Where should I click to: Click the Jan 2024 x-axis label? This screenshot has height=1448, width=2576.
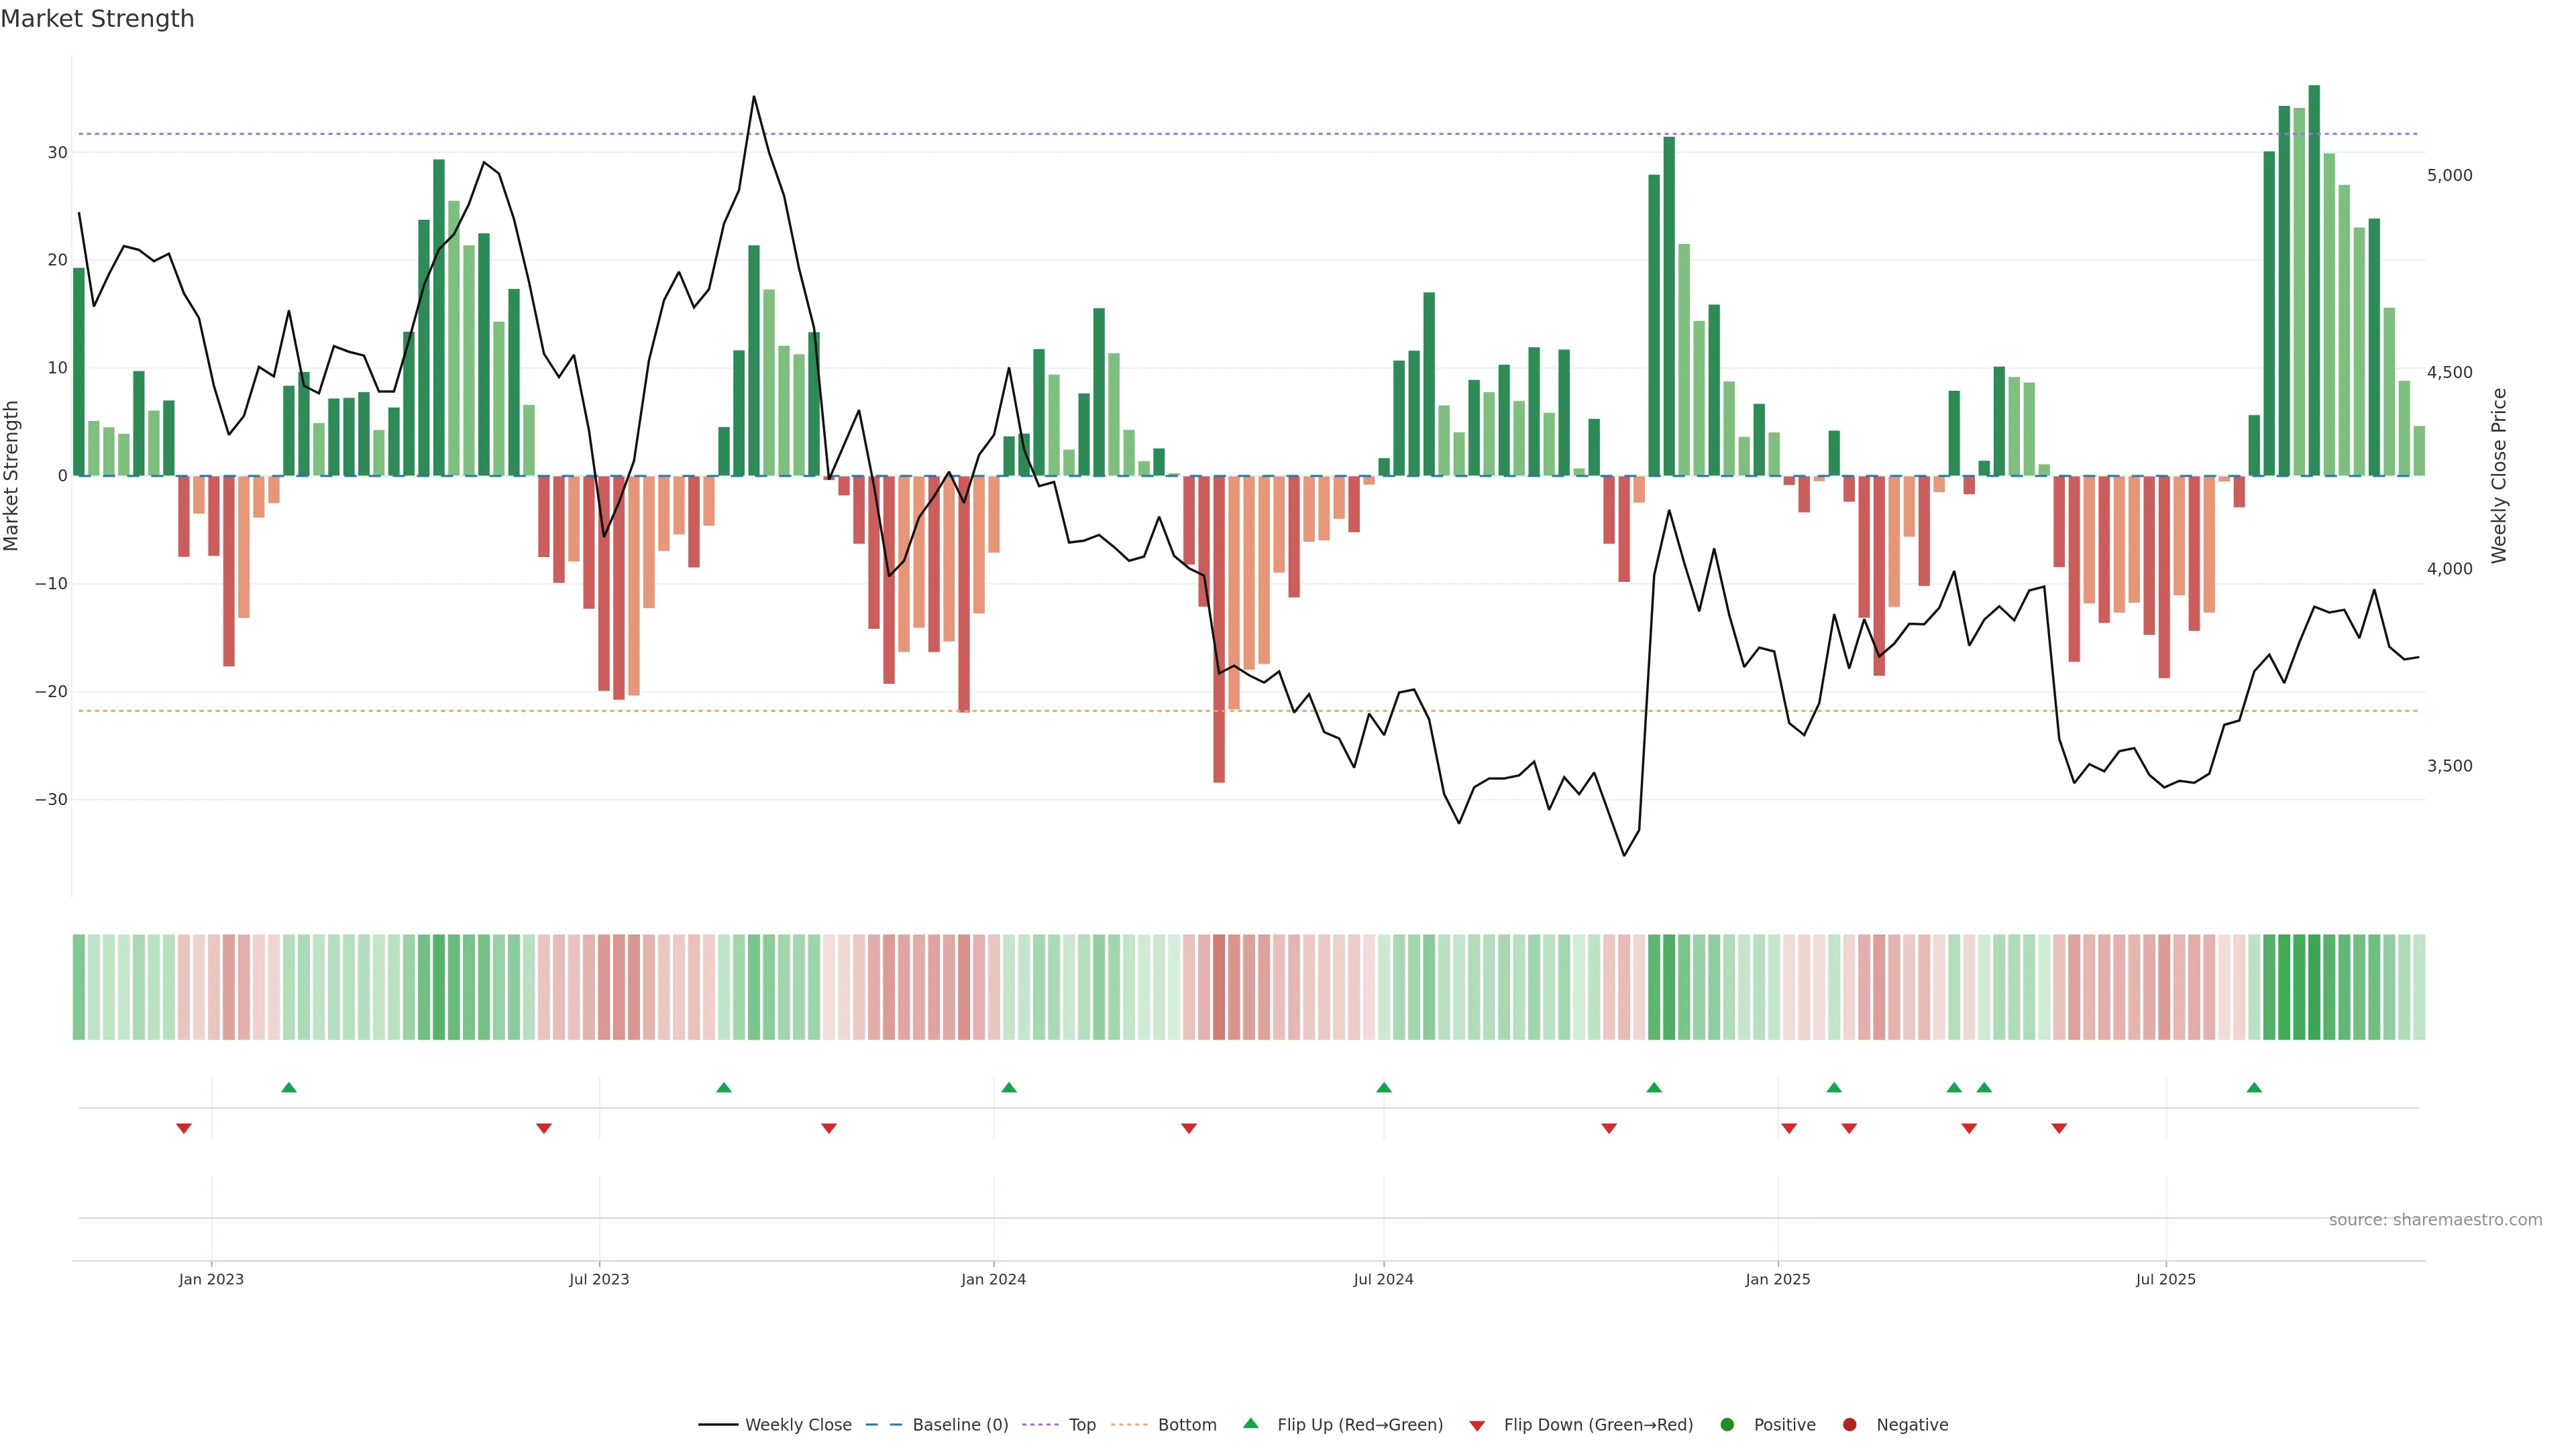point(993,1279)
